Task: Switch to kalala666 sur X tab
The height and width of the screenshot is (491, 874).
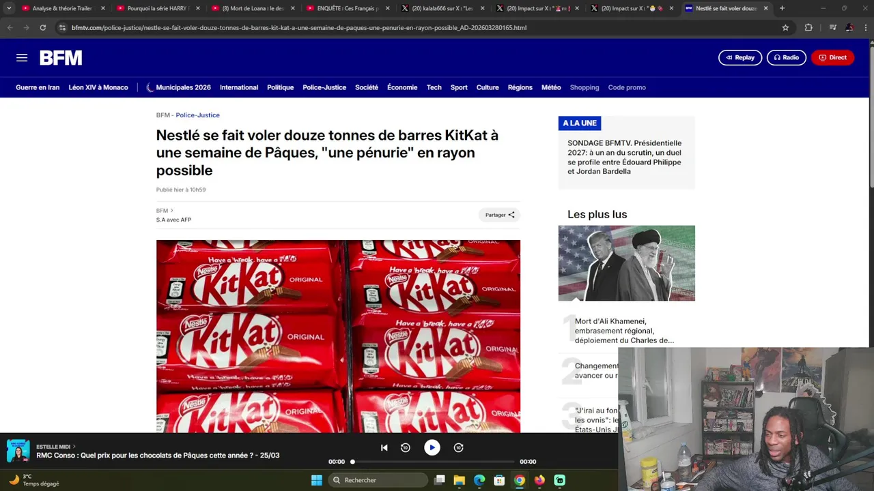Action: (x=442, y=8)
